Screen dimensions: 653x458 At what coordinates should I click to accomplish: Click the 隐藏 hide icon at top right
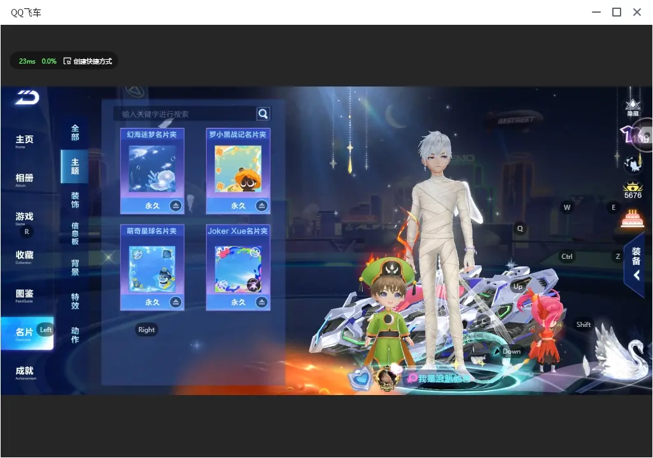tap(633, 108)
